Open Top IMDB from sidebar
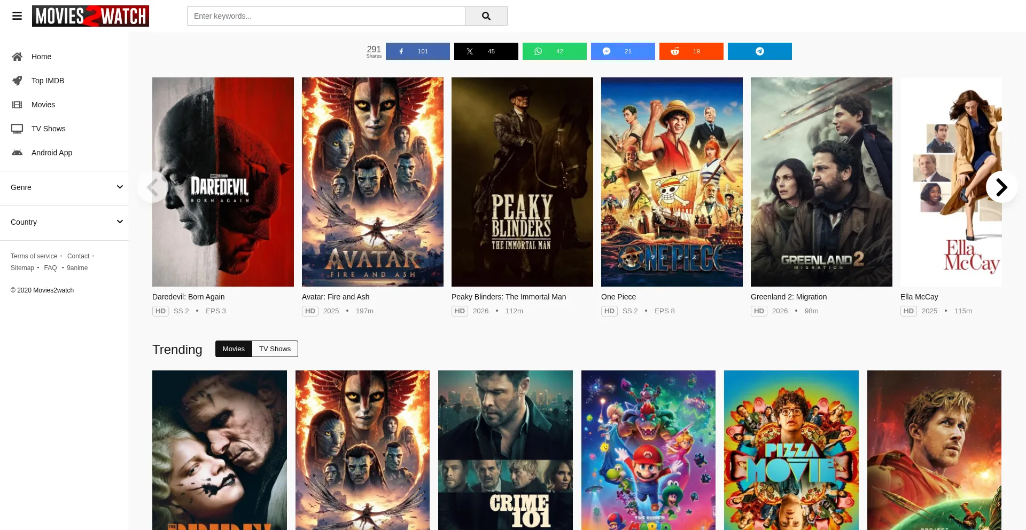 [48, 81]
